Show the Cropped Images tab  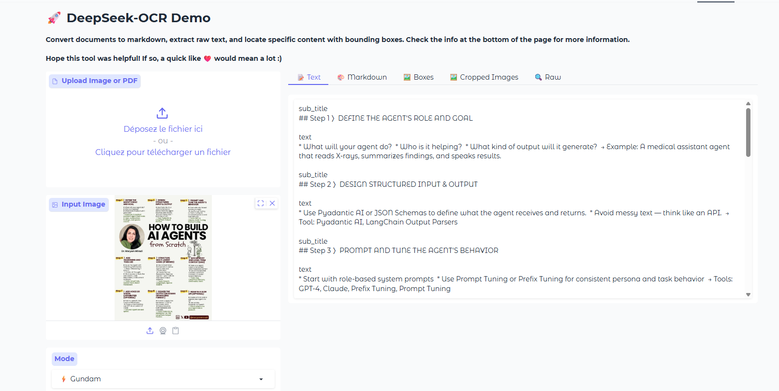484,77
